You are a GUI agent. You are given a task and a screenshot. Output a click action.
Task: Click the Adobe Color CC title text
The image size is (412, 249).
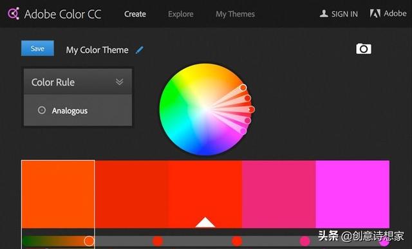tap(62, 14)
